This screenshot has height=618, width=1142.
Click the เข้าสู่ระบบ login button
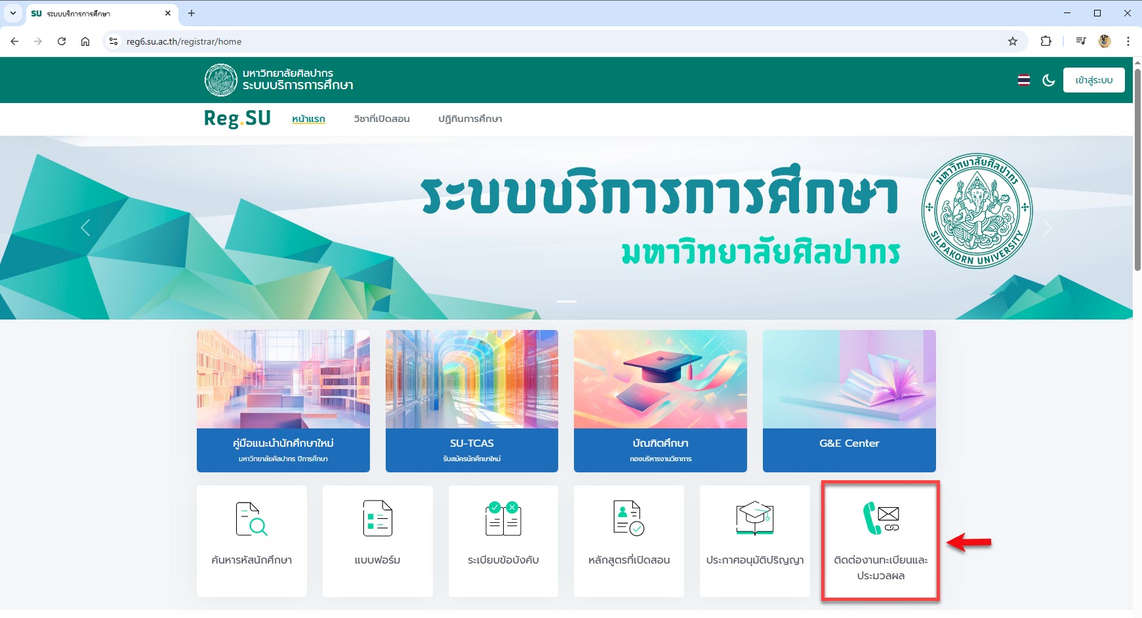1093,80
